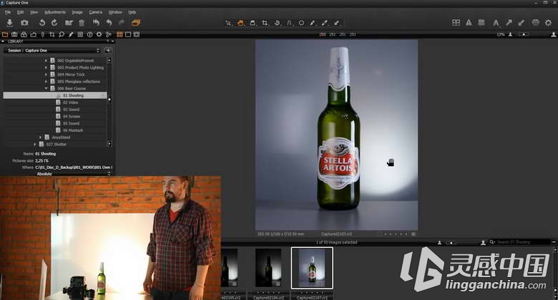
Task: Select the 02 Video folder
Action: tap(70, 102)
